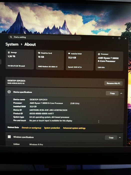Copy the device specifications
The height and width of the screenshot is (175, 131).
coord(112,93)
